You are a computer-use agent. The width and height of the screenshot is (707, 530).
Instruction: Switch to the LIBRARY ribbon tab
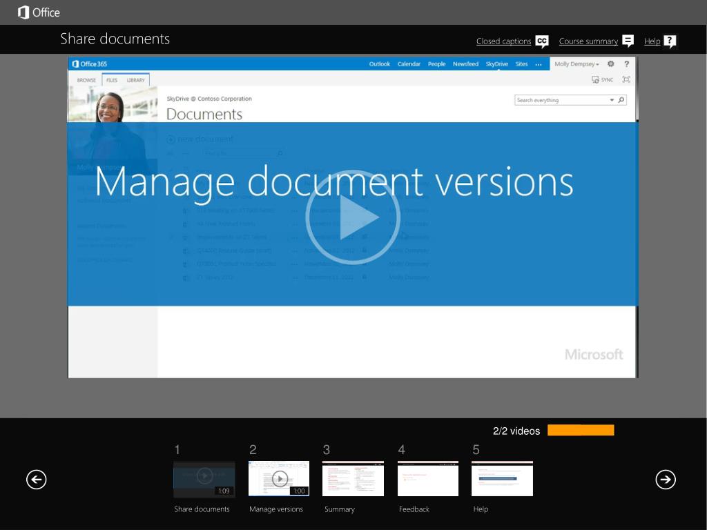(136, 80)
